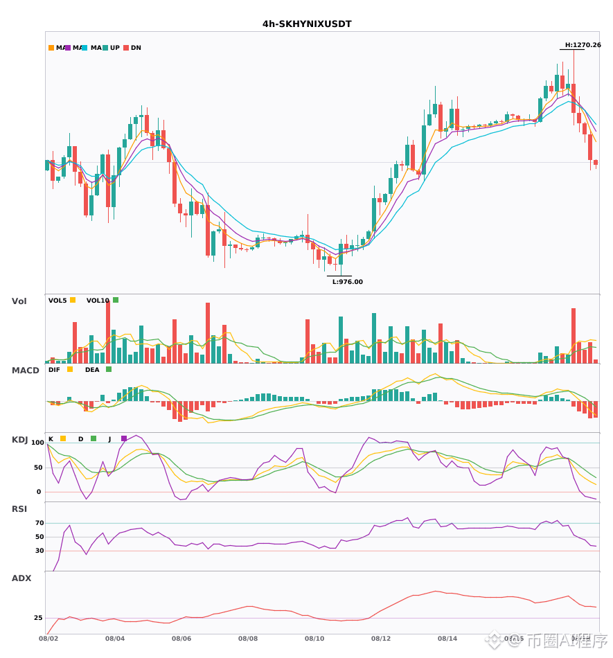Click the chart title 4h-SKHYNIXUSDT

tap(307, 24)
